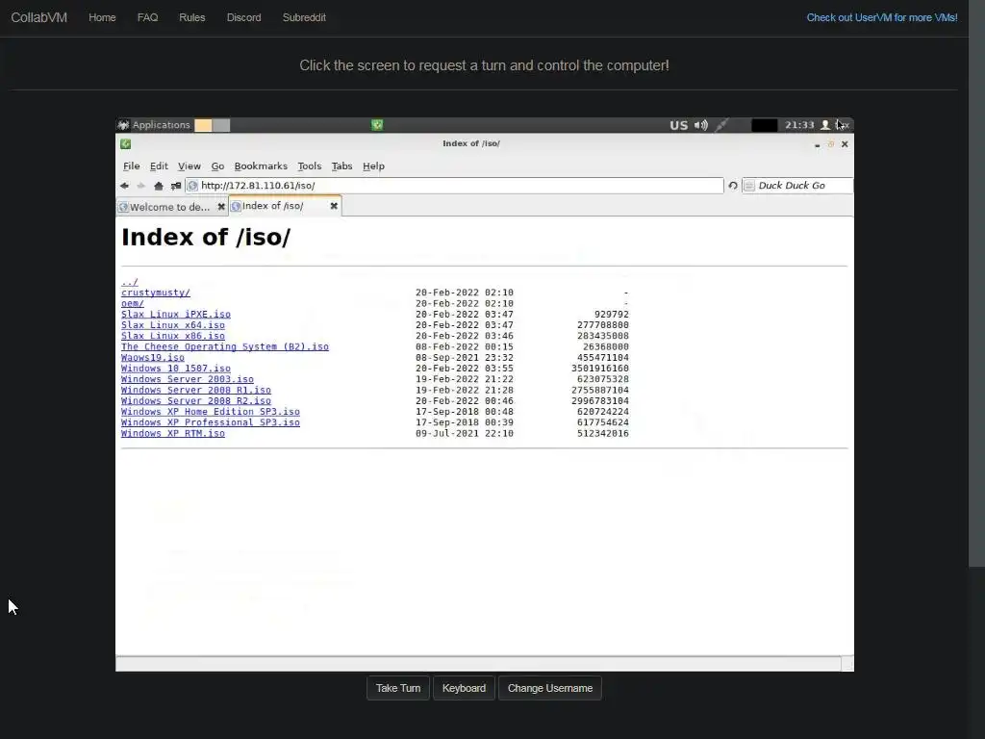Viewport: 985px width, 739px height.
Task: Click the browser window icon in the title bar
Action: point(126,144)
